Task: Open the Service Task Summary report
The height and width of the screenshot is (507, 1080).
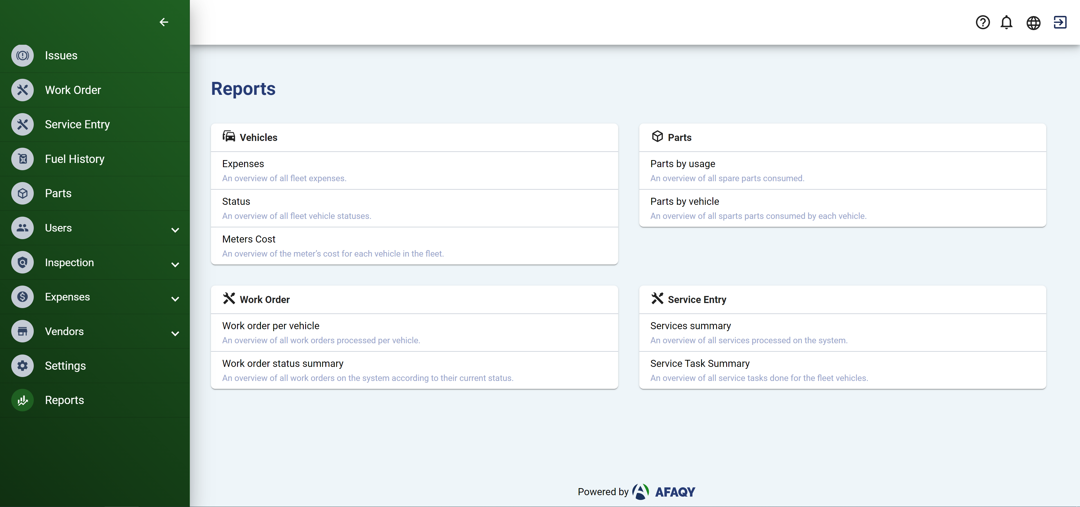Action: click(842, 370)
